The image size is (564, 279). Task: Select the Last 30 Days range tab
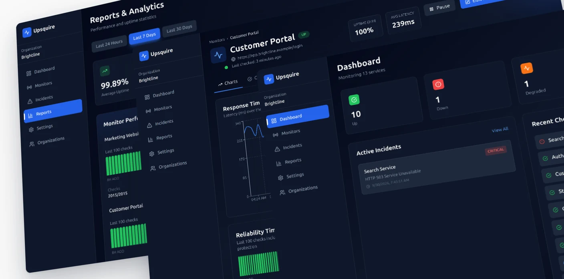point(179,29)
